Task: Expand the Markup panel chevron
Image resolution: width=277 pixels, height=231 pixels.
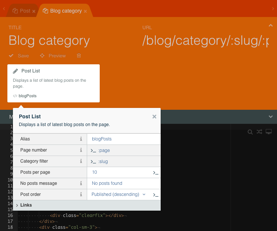Action: tap(270, 117)
